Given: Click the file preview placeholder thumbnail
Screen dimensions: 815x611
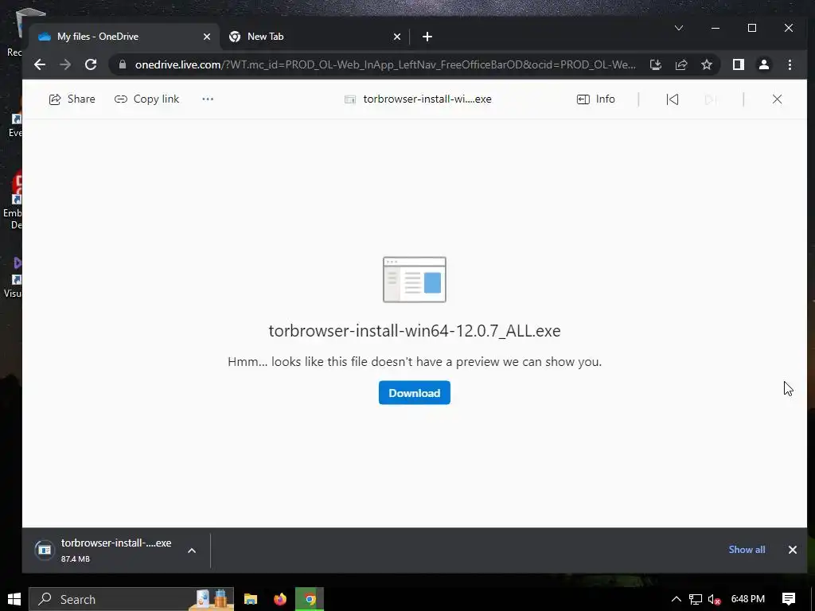Looking at the screenshot, I should pos(414,279).
